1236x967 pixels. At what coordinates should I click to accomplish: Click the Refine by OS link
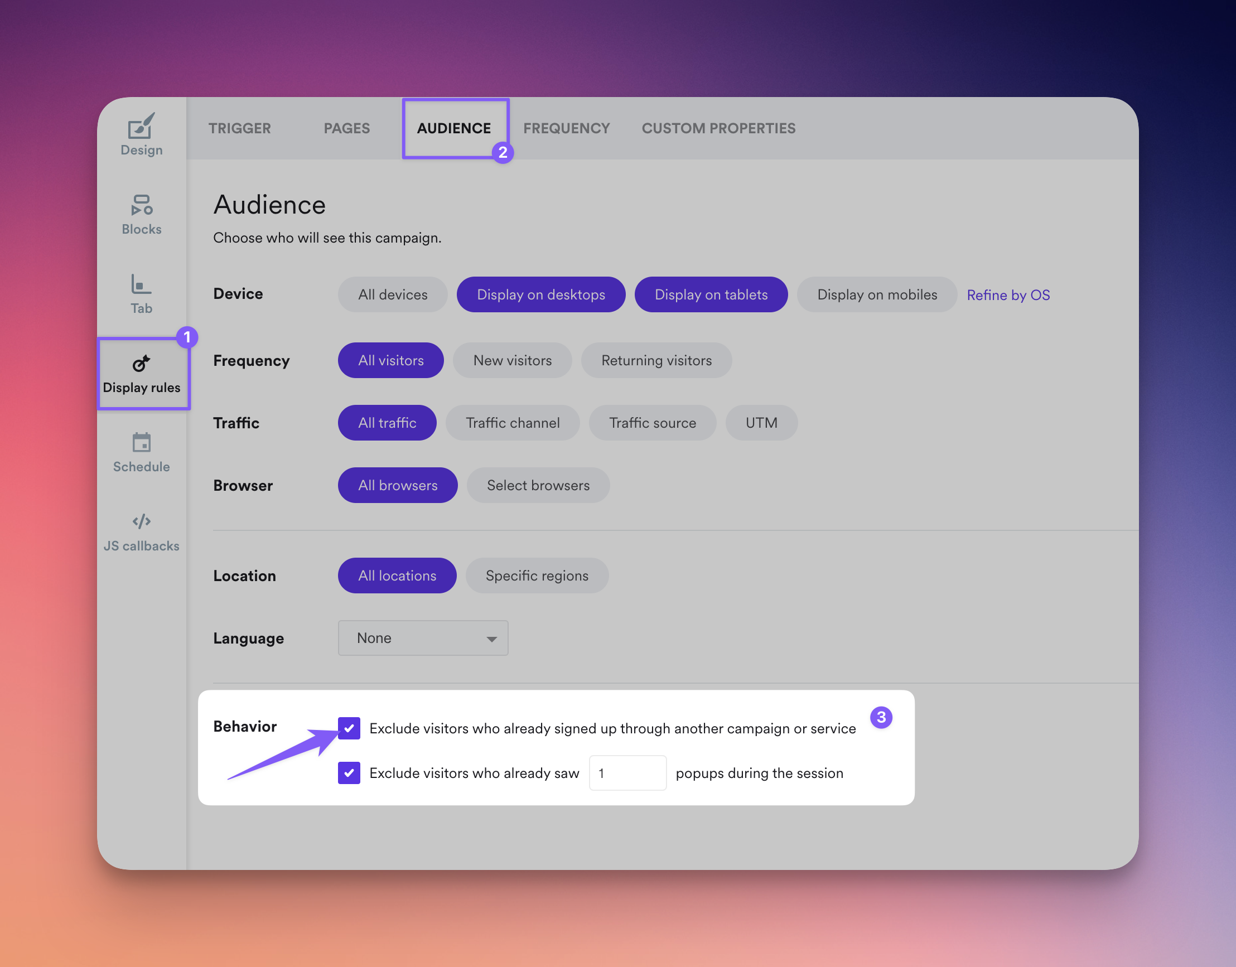pos(1008,295)
